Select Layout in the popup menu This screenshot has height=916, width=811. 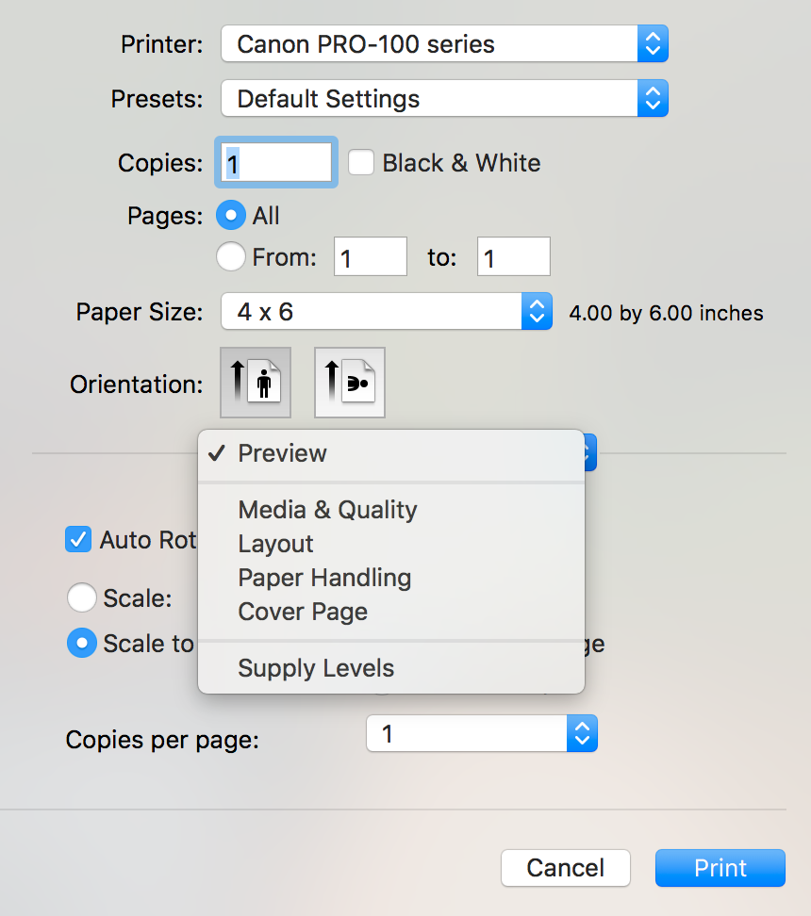275,544
